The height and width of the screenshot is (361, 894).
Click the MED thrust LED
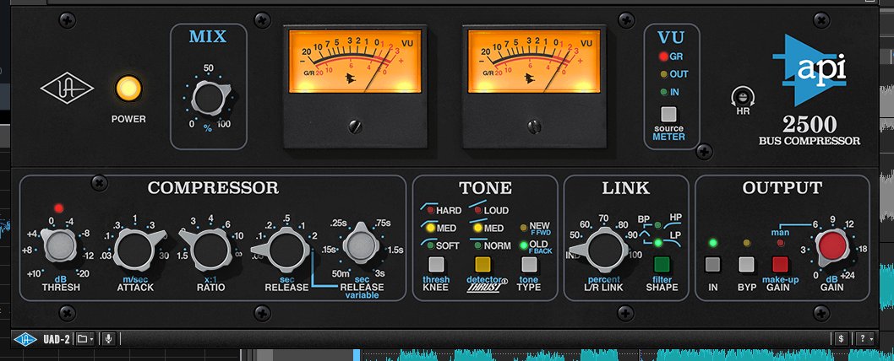click(477, 229)
